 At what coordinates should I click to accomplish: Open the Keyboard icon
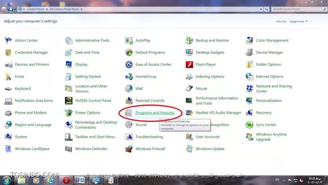click(8, 89)
